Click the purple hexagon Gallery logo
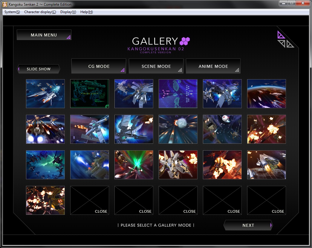The width and height of the screenshot is (312, 248). click(185, 41)
